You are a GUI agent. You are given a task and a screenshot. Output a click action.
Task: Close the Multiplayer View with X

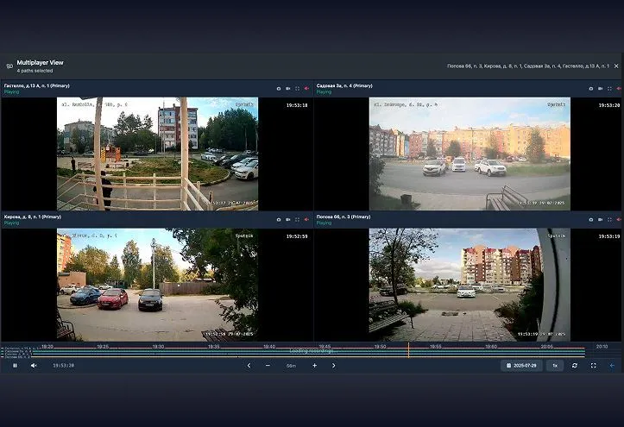[x=616, y=66]
